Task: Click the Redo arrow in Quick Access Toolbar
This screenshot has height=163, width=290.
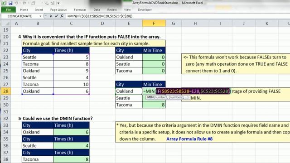Action: [24, 3]
